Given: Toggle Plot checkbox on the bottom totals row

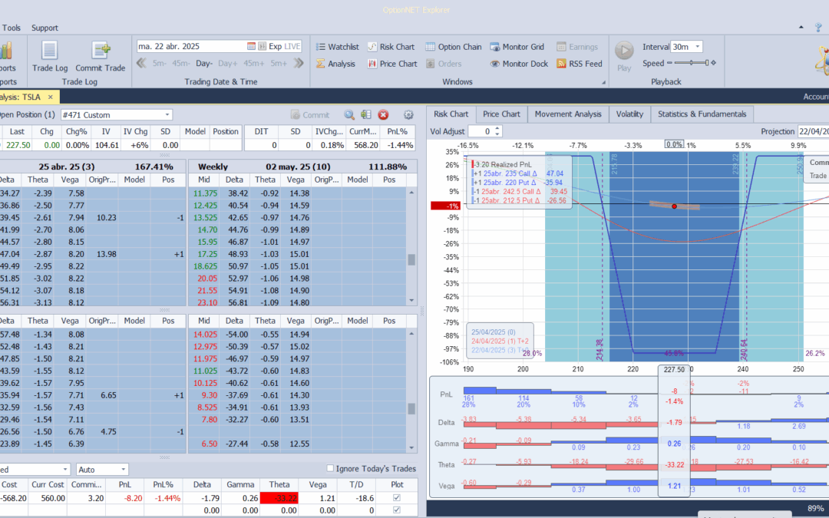Looking at the screenshot, I should click(397, 510).
